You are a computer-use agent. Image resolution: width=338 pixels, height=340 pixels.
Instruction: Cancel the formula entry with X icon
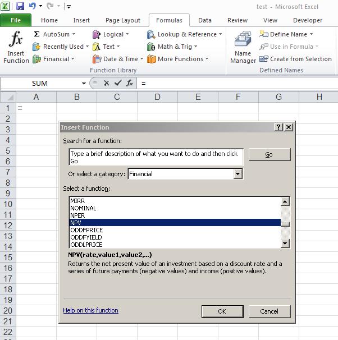(106, 83)
